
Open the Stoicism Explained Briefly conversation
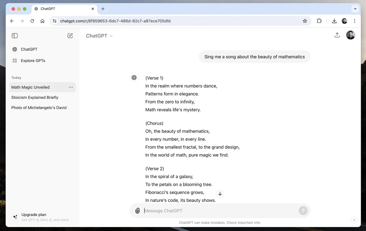(35, 98)
